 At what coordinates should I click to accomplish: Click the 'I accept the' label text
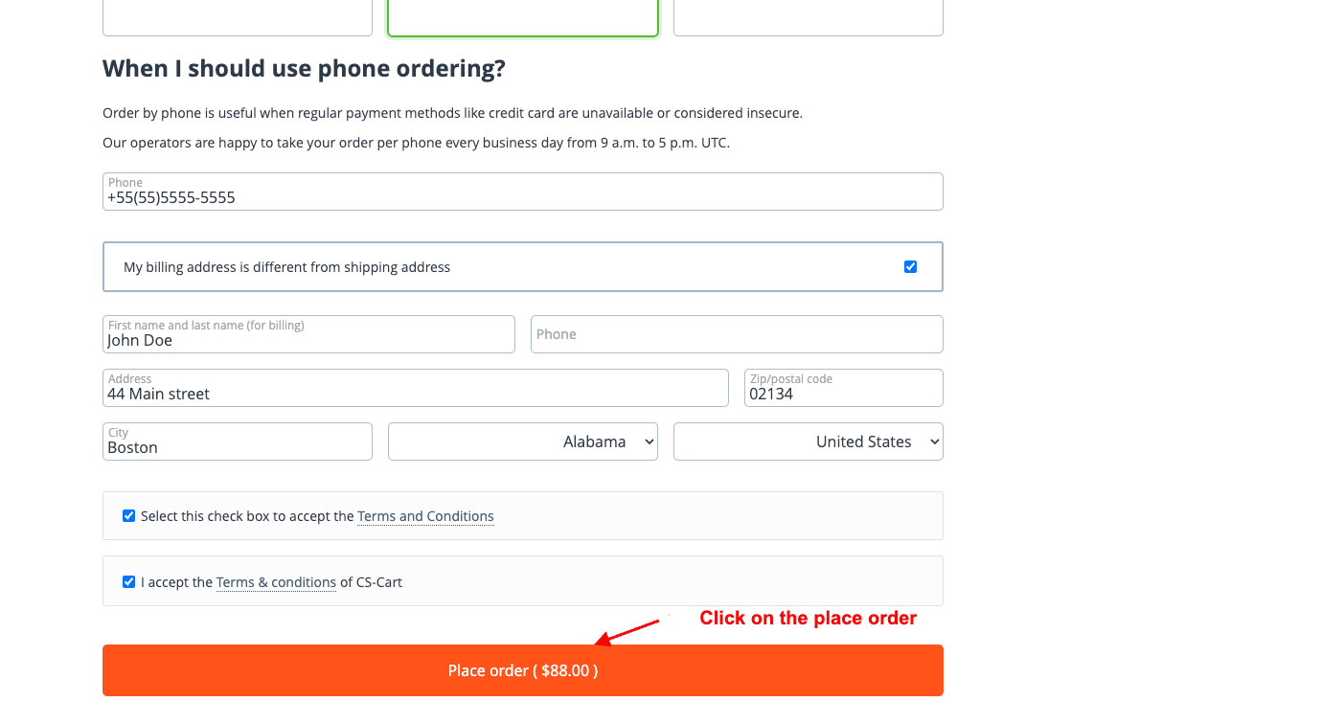point(176,582)
